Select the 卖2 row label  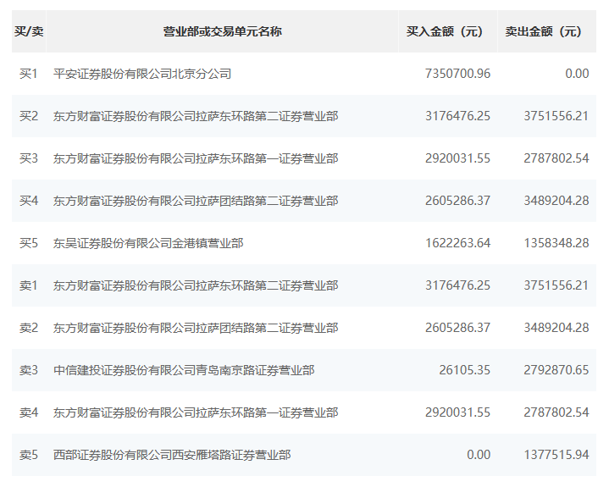28,328
